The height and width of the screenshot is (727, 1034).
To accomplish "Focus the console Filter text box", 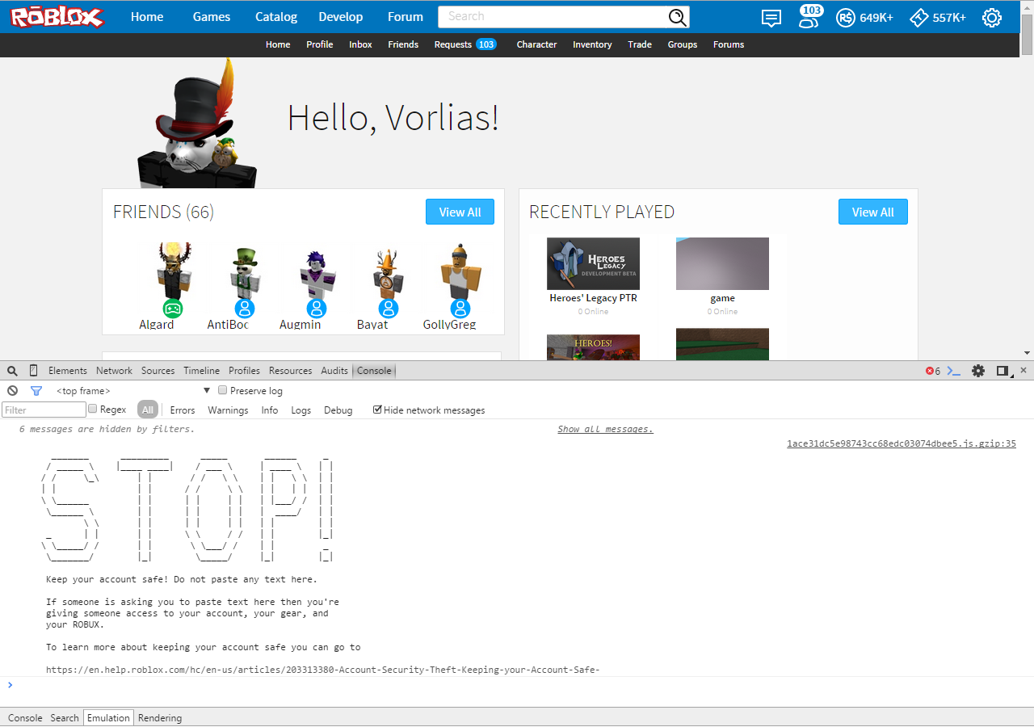I will (x=44, y=410).
